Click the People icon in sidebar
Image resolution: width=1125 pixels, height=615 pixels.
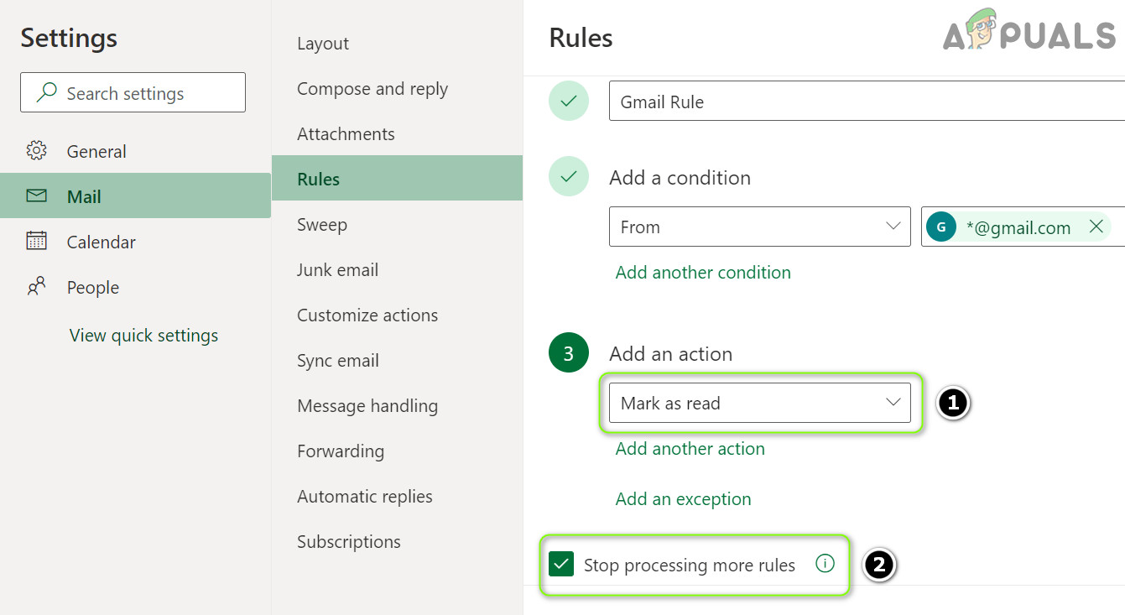point(36,287)
